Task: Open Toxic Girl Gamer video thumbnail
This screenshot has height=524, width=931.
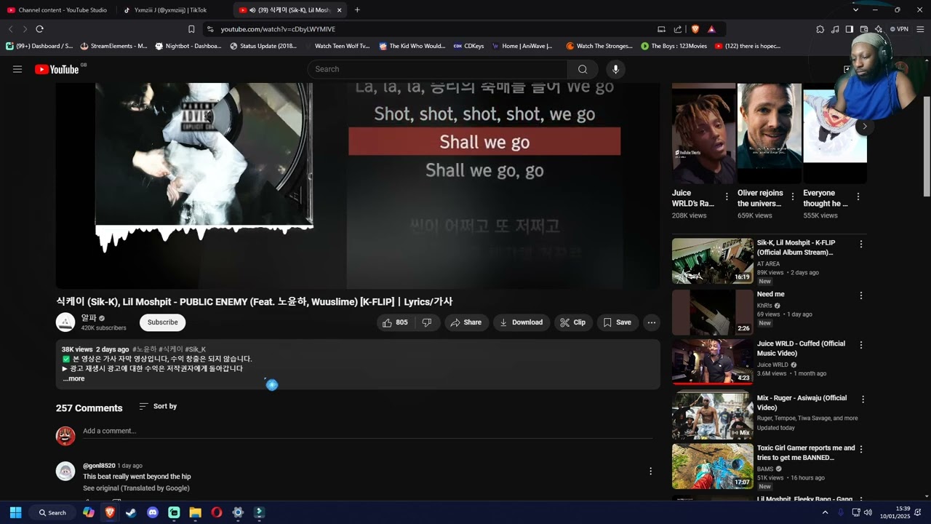Action: 713,467
